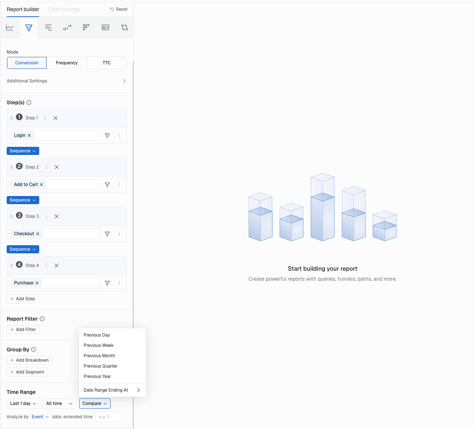Focus the extended time input field
The width and height of the screenshot is (474, 429).
coord(109,417)
